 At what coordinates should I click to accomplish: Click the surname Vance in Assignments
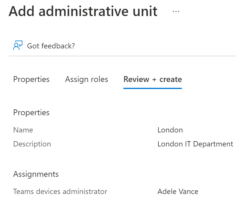click(188, 192)
